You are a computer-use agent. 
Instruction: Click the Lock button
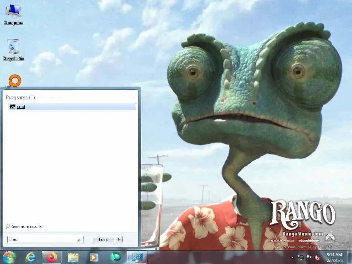(x=103, y=240)
